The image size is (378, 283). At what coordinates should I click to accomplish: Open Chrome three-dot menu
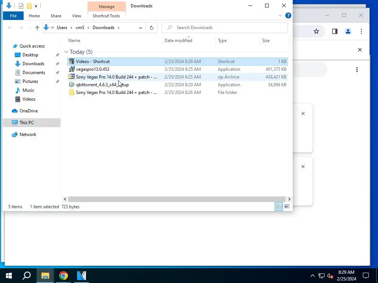click(x=361, y=31)
